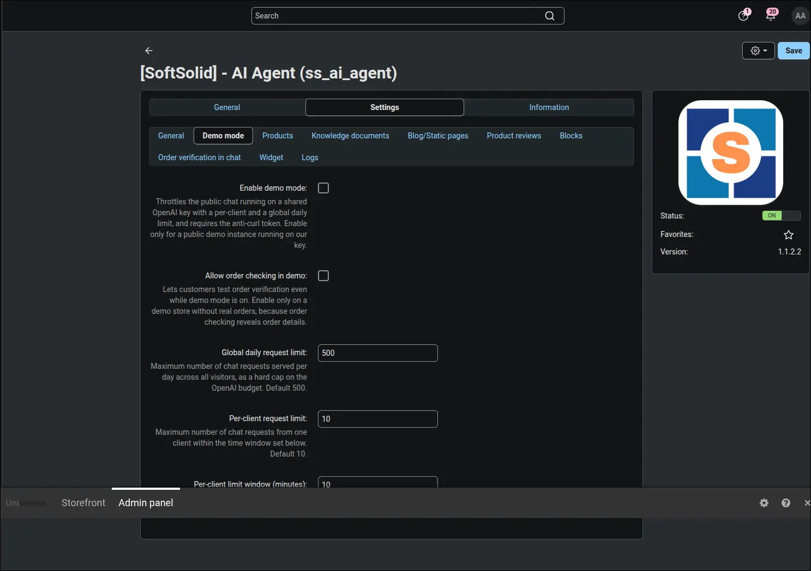
Task: Click the back arrow icon
Action: tap(149, 51)
